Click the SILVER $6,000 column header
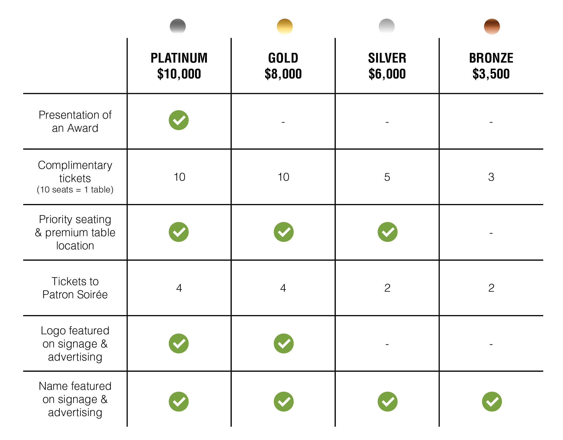The width and height of the screenshot is (563, 440). [x=387, y=66]
